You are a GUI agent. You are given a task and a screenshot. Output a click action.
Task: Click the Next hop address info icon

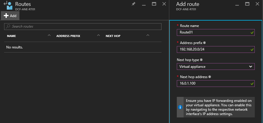pyautogui.click(x=210, y=77)
